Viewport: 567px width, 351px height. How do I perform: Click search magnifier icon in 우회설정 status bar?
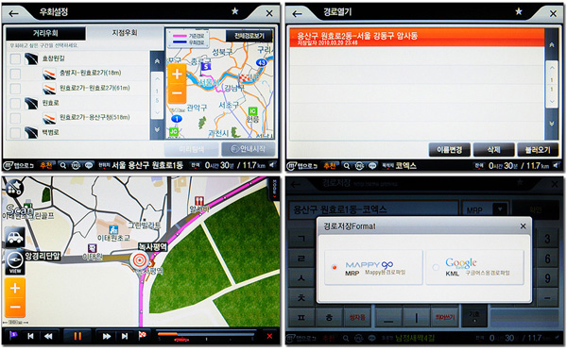[x=63, y=166]
